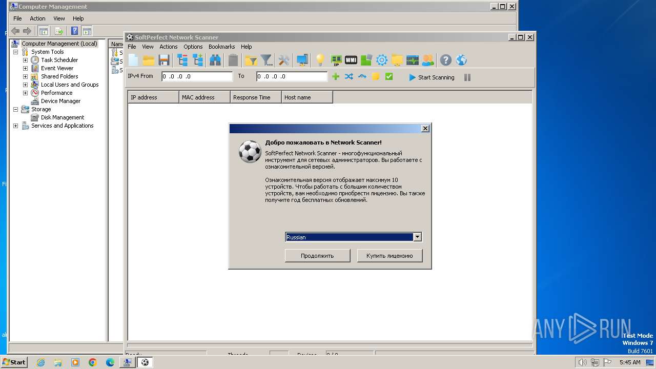Click the network monitor computer icon
Screen dimensions: 656x369
pyautogui.click(x=302, y=60)
